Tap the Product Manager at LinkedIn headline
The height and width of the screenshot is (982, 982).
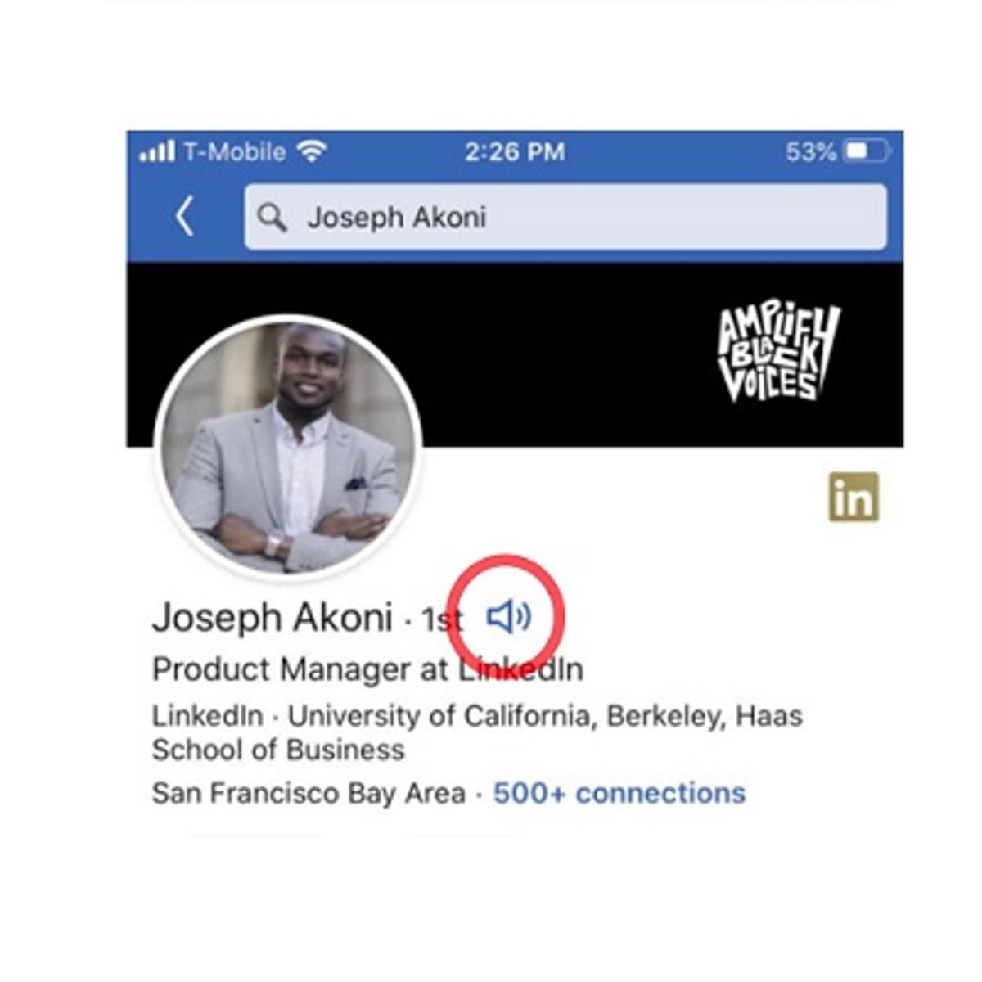coord(367,669)
